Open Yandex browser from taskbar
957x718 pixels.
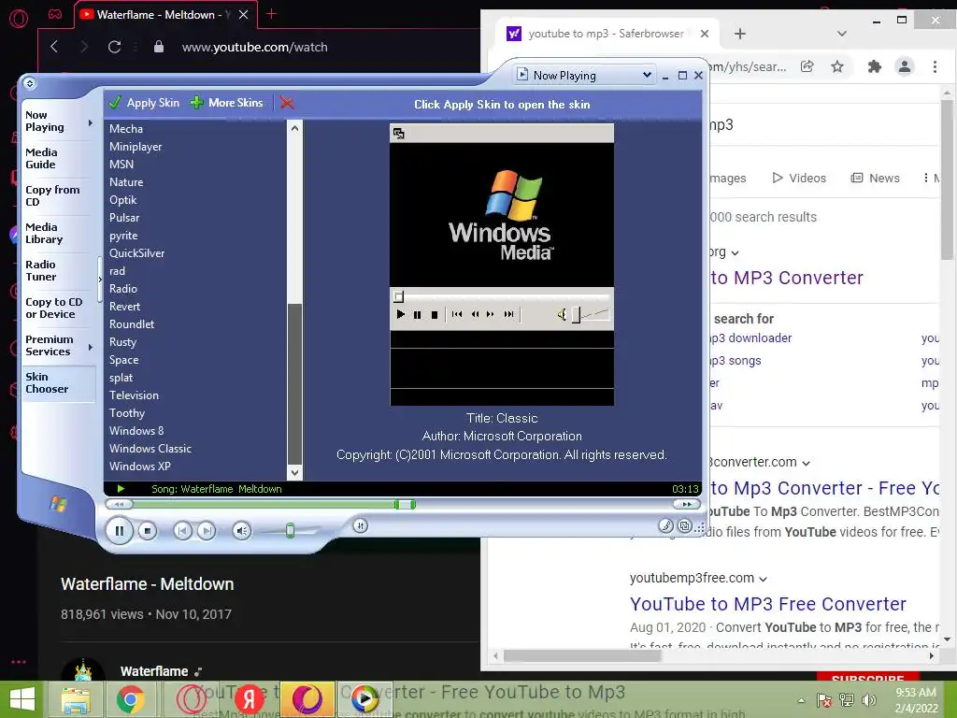pyautogui.click(x=249, y=699)
